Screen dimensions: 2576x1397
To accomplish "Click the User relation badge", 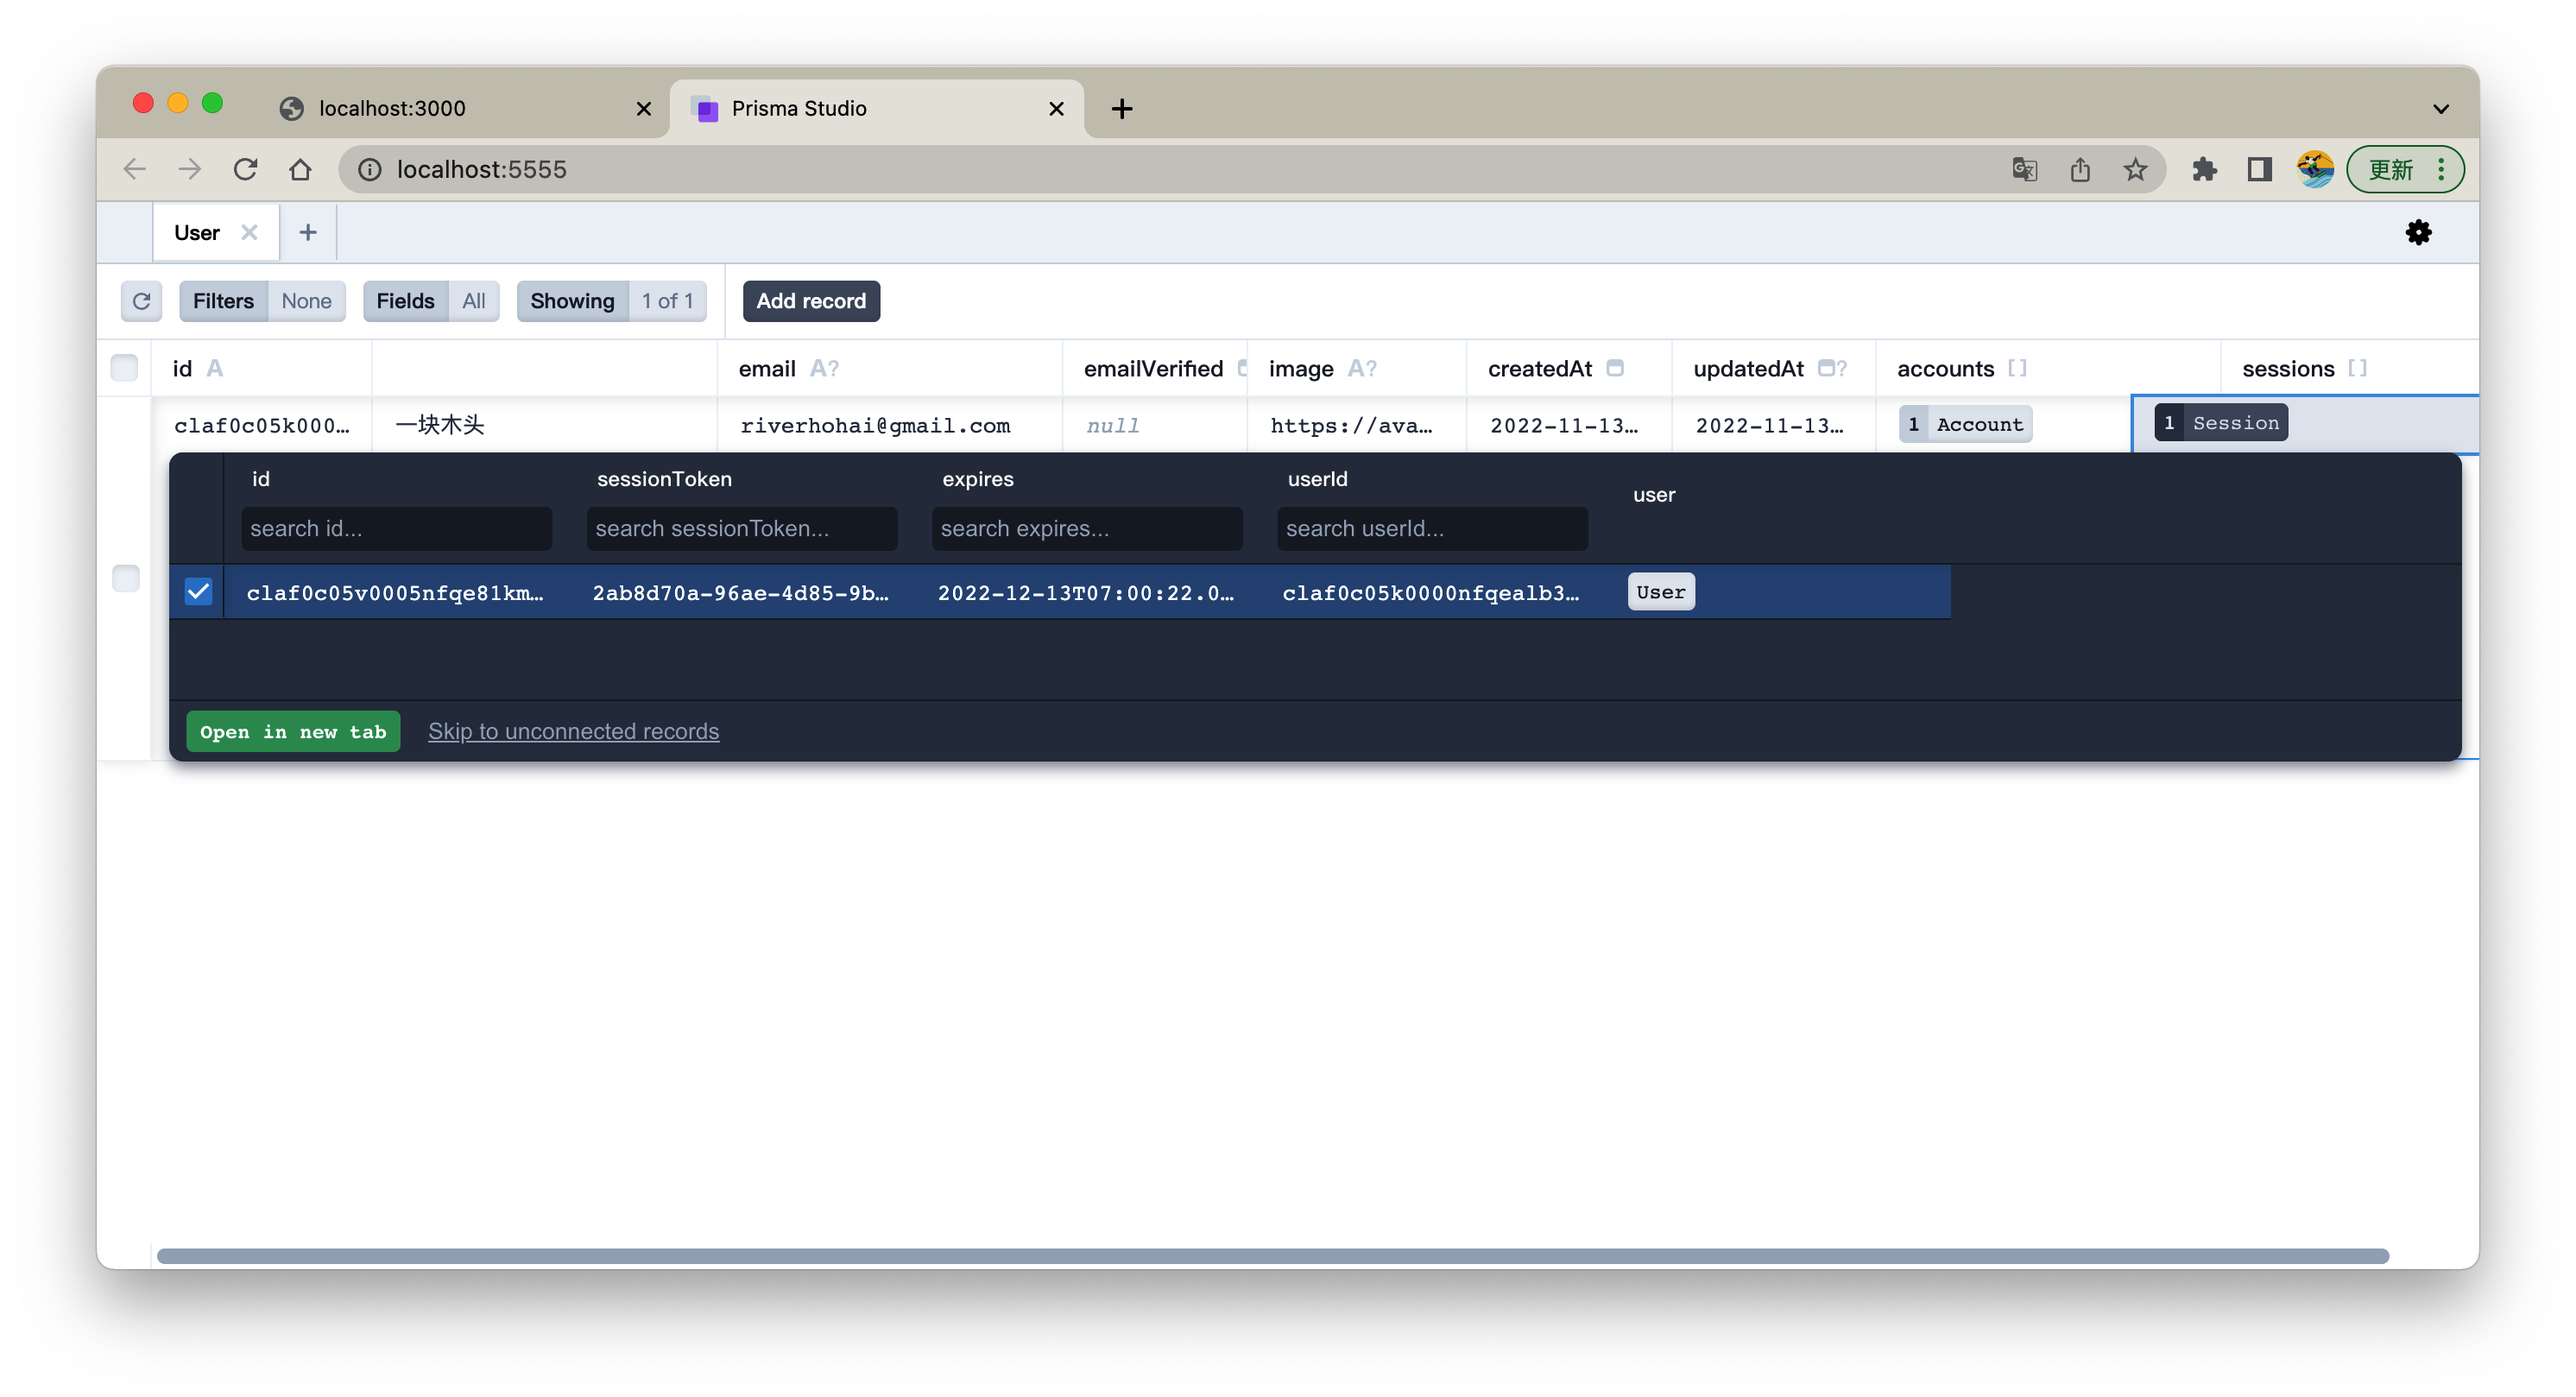I will pyautogui.click(x=1661, y=592).
